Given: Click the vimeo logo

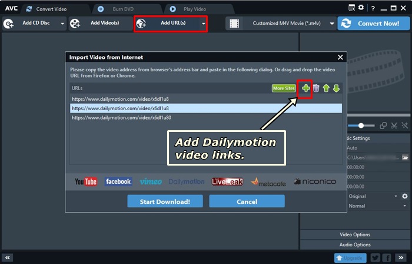Looking at the screenshot, I should click(151, 181).
